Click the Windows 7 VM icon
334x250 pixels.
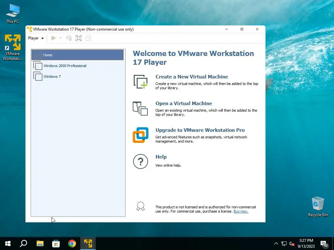tap(38, 76)
